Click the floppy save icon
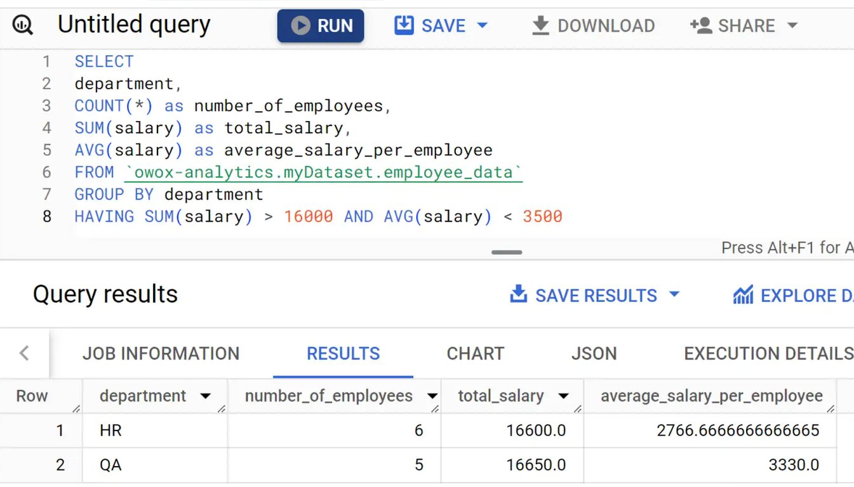 (404, 25)
